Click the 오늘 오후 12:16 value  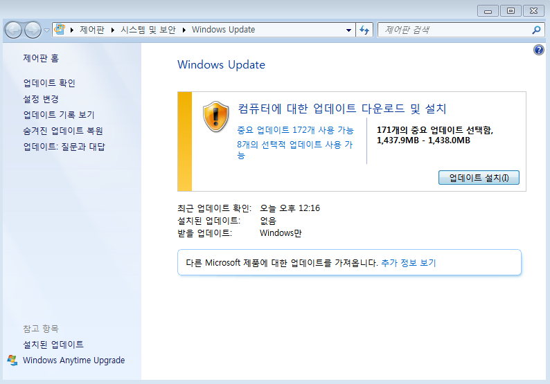click(290, 208)
